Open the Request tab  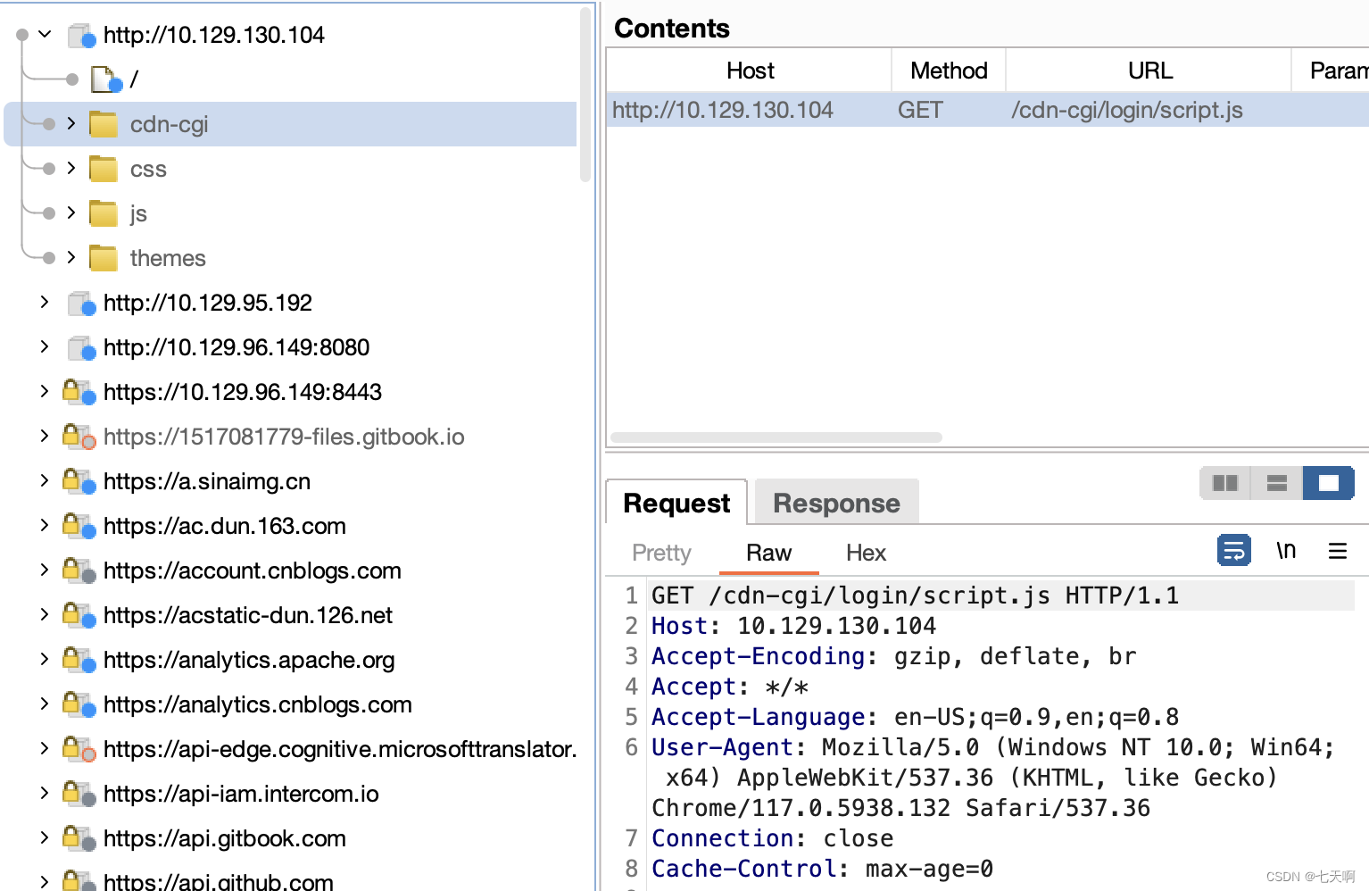[676, 503]
